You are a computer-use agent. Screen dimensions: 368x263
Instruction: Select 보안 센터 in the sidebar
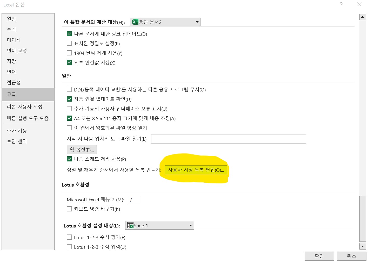(17, 141)
